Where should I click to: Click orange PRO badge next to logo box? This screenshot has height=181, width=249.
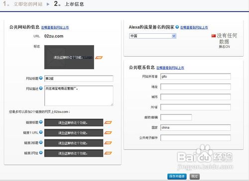coord(99,58)
